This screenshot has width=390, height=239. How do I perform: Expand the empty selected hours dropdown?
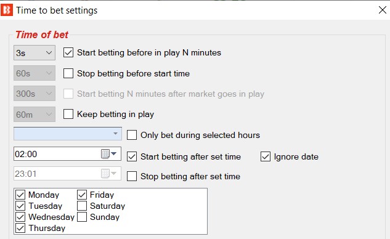[68, 134]
